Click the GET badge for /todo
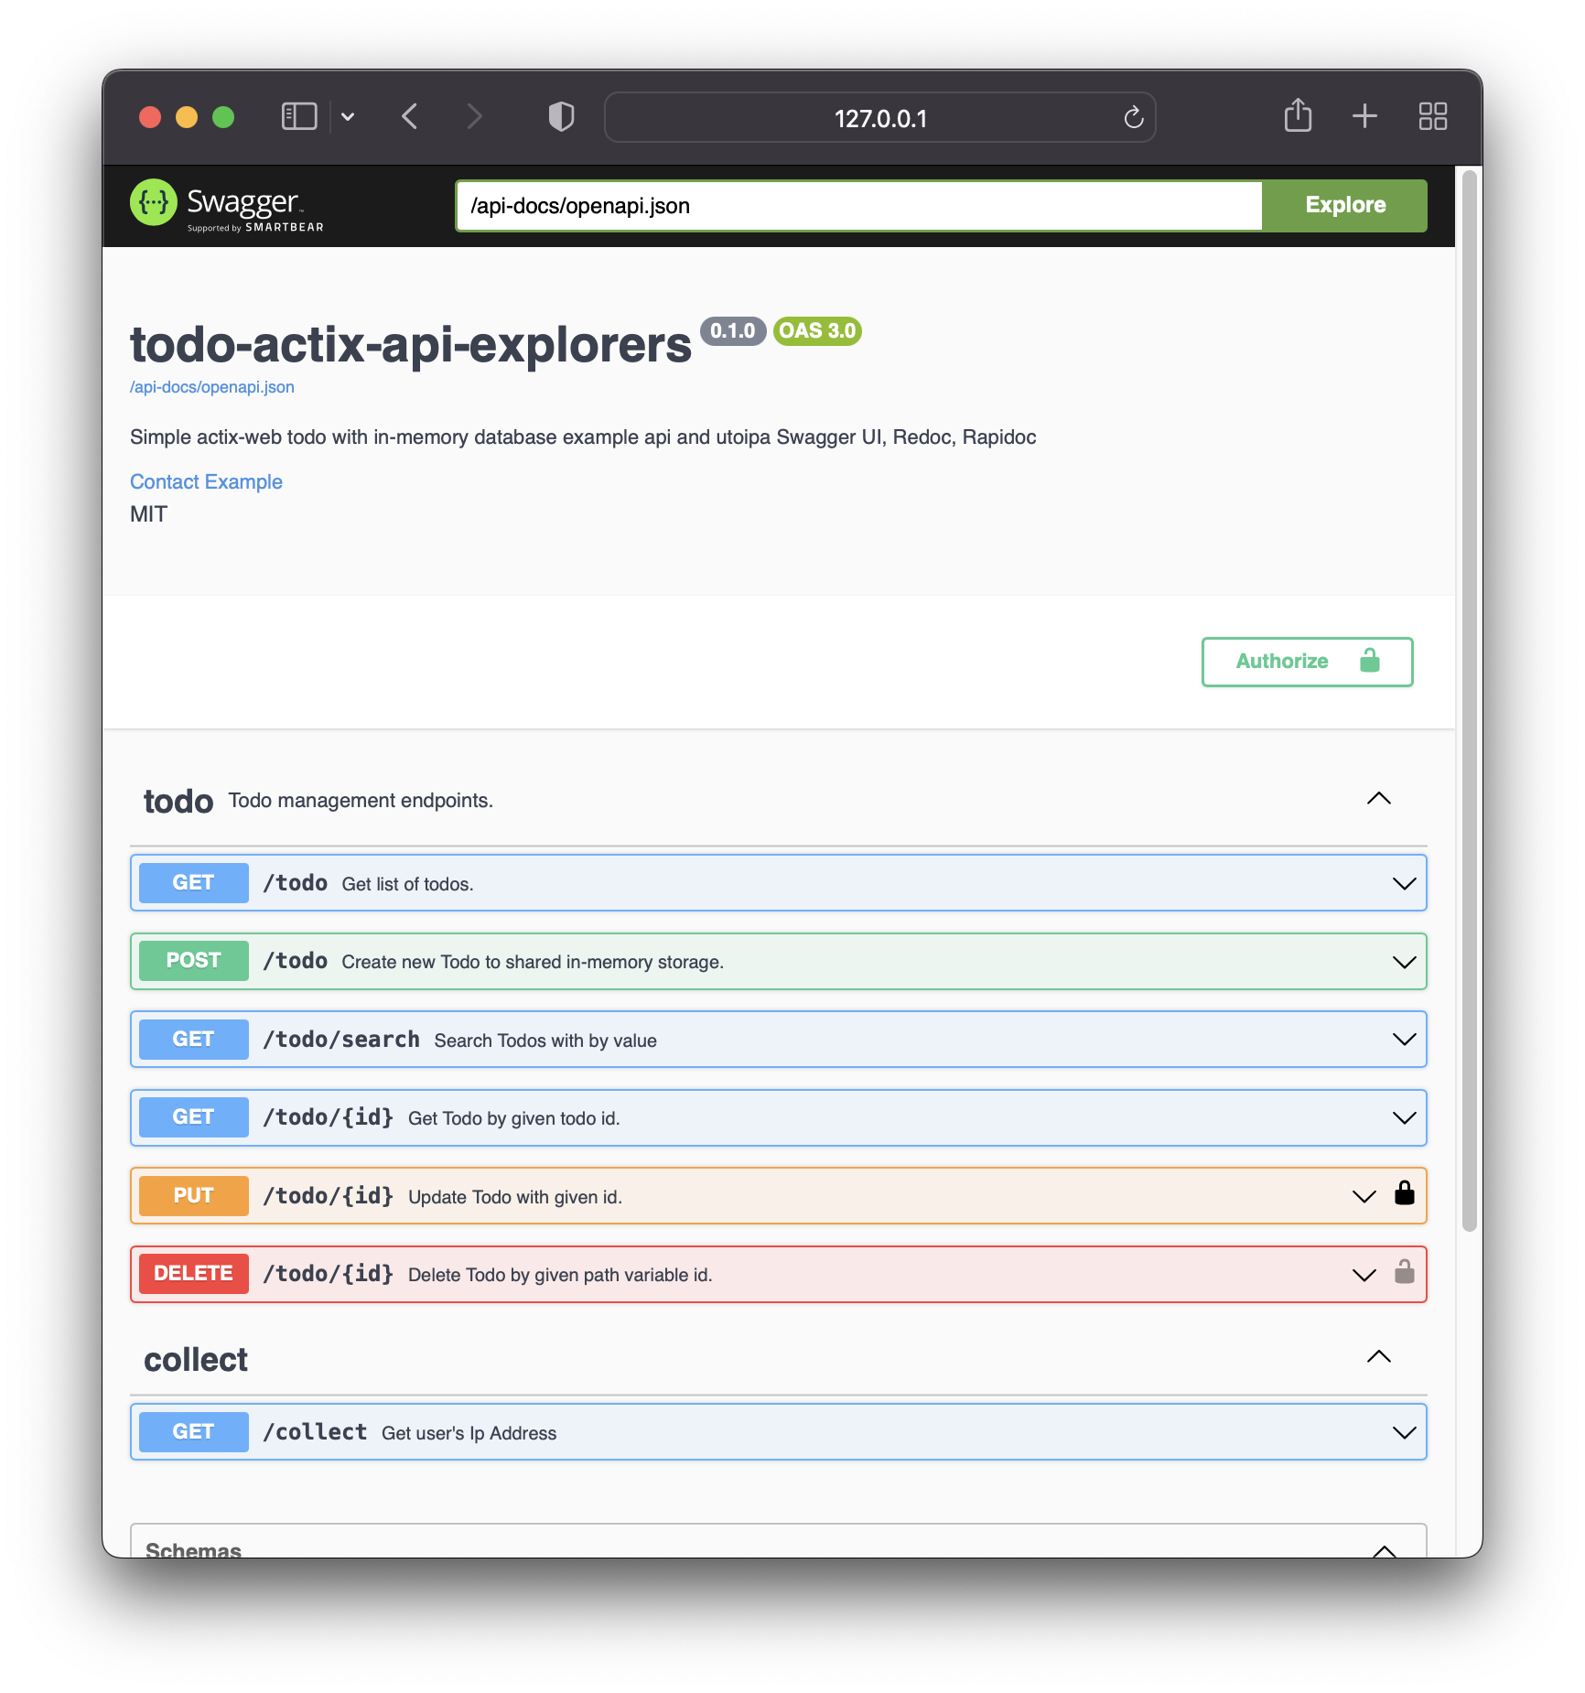Image resolution: width=1585 pixels, height=1693 pixels. 193,883
